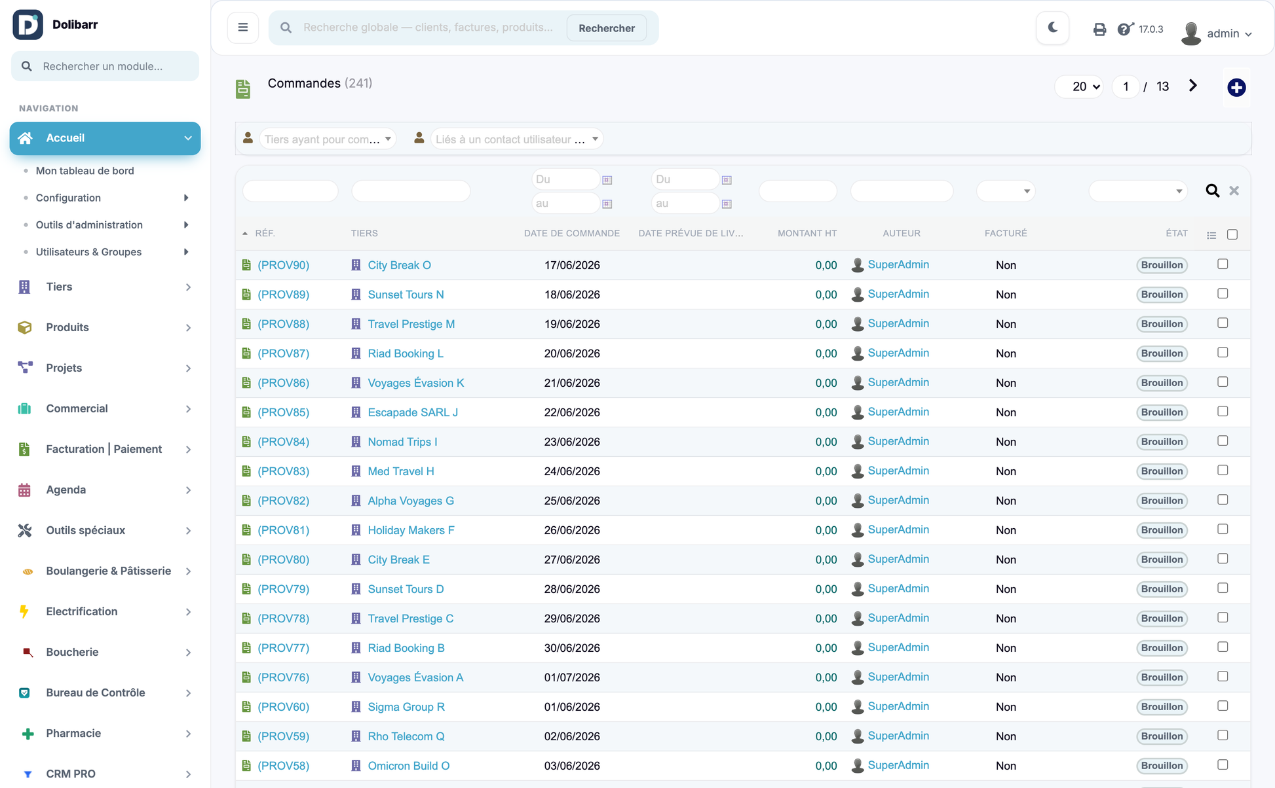Click the Electrification lightning bolt icon

pos(24,611)
